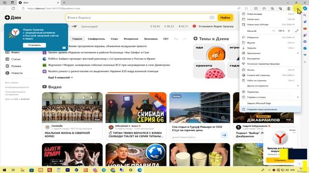Open Журнал (History) in Edge menu
The width and height of the screenshot is (309, 173).
(270, 43)
